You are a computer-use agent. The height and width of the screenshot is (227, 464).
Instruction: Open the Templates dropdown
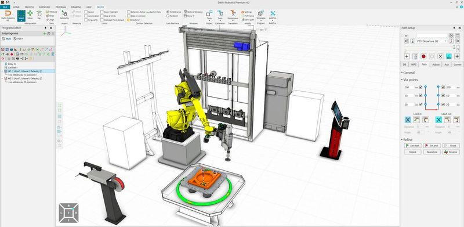point(260,16)
